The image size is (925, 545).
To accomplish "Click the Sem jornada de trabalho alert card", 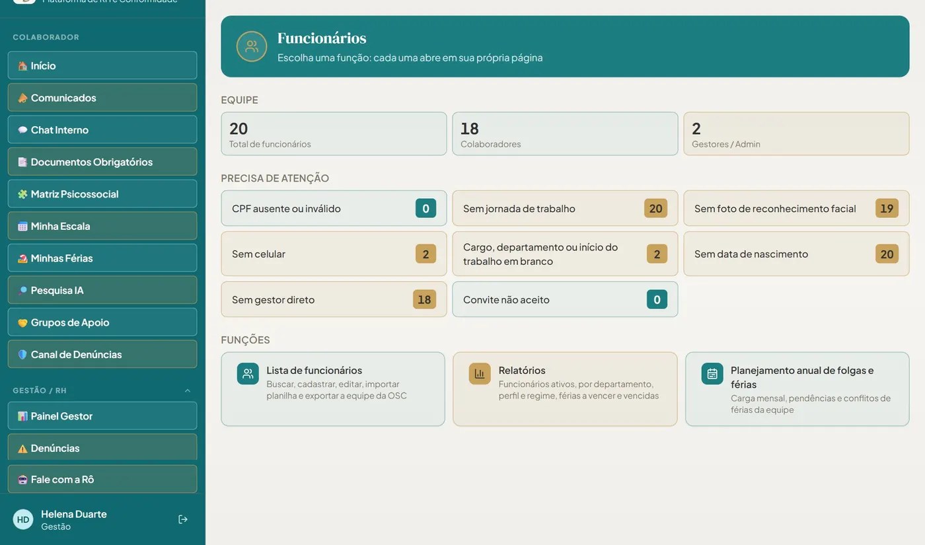I will point(565,209).
